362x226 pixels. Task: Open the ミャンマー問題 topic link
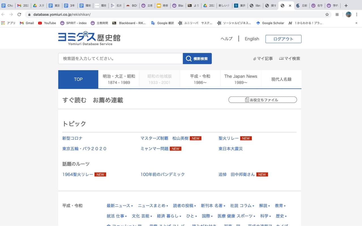155,149
